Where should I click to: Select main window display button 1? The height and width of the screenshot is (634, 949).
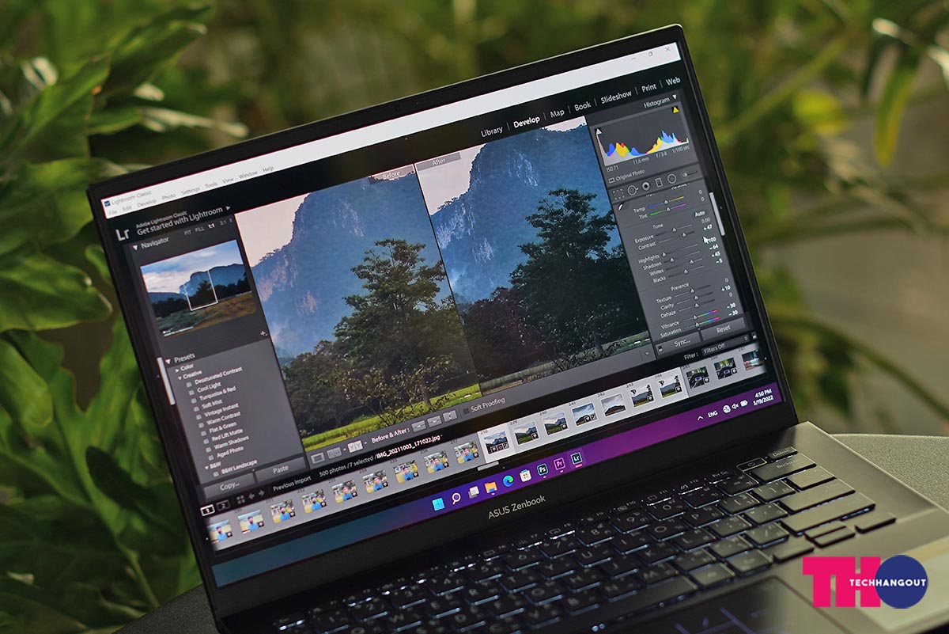207,510
